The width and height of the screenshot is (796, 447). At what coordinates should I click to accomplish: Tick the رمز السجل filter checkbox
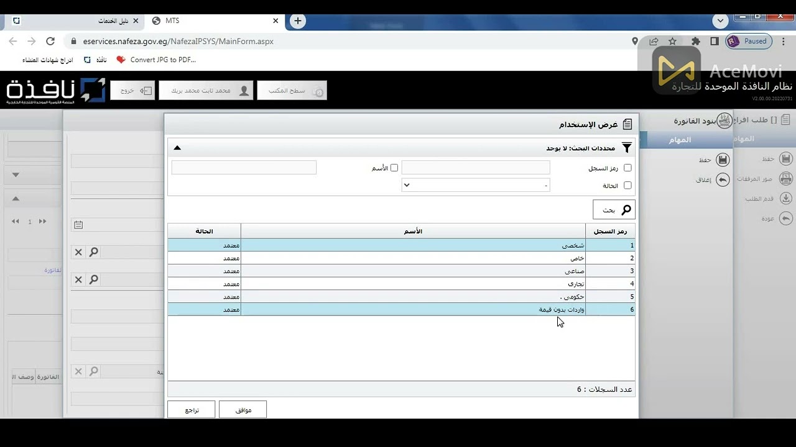click(627, 168)
